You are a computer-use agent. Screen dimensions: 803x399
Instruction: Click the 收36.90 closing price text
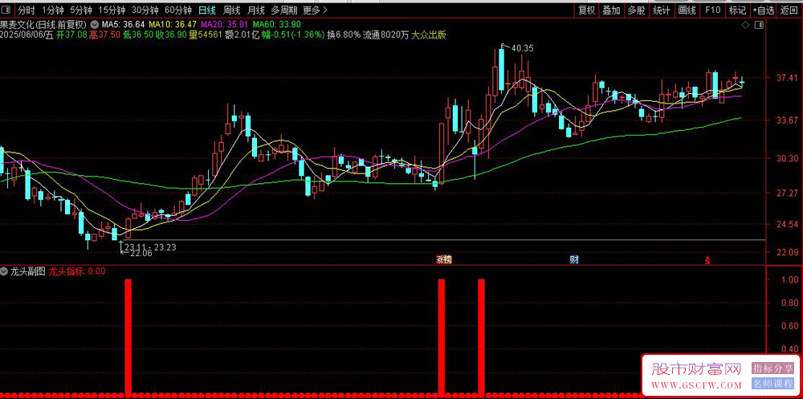click(171, 35)
